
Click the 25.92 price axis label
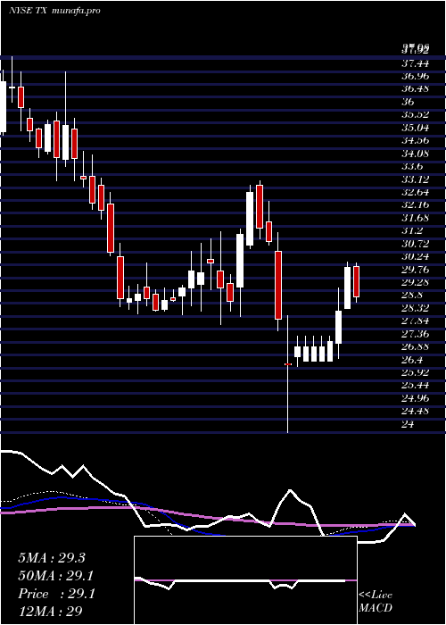click(415, 372)
